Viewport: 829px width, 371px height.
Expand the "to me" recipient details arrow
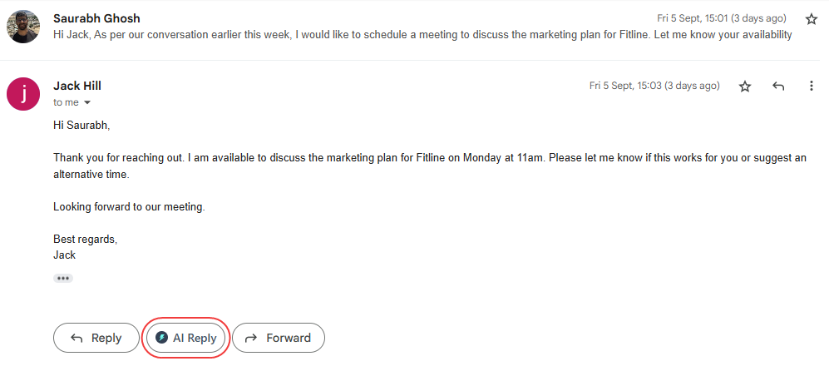[x=86, y=102]
